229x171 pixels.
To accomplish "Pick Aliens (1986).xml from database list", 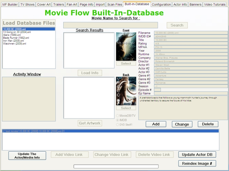I will [x=12, y=35].
